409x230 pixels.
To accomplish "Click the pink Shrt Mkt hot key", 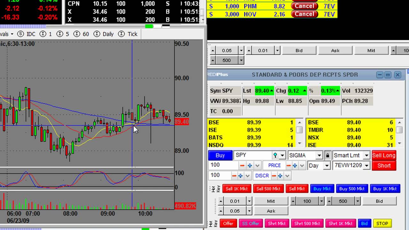I will click(277, 223).
